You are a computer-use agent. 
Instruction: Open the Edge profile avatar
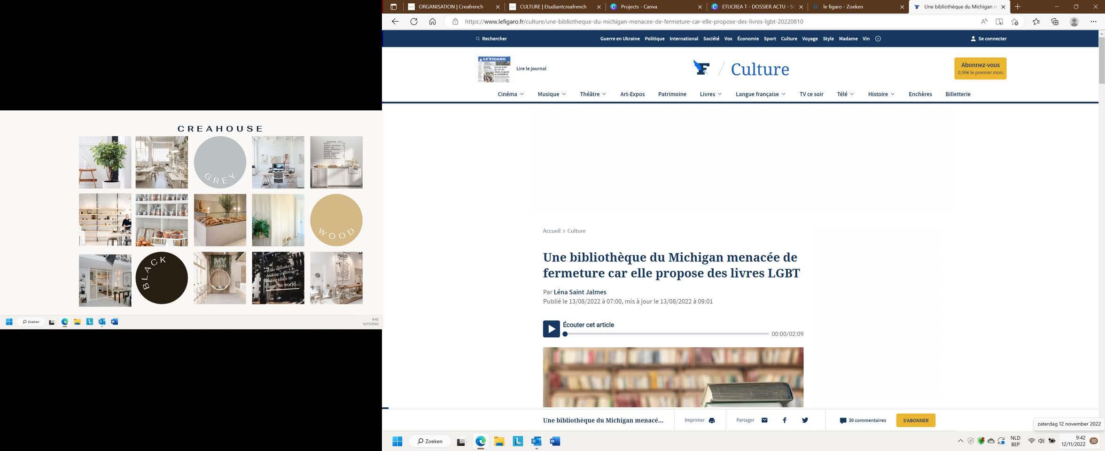[x=1074, y=22]
